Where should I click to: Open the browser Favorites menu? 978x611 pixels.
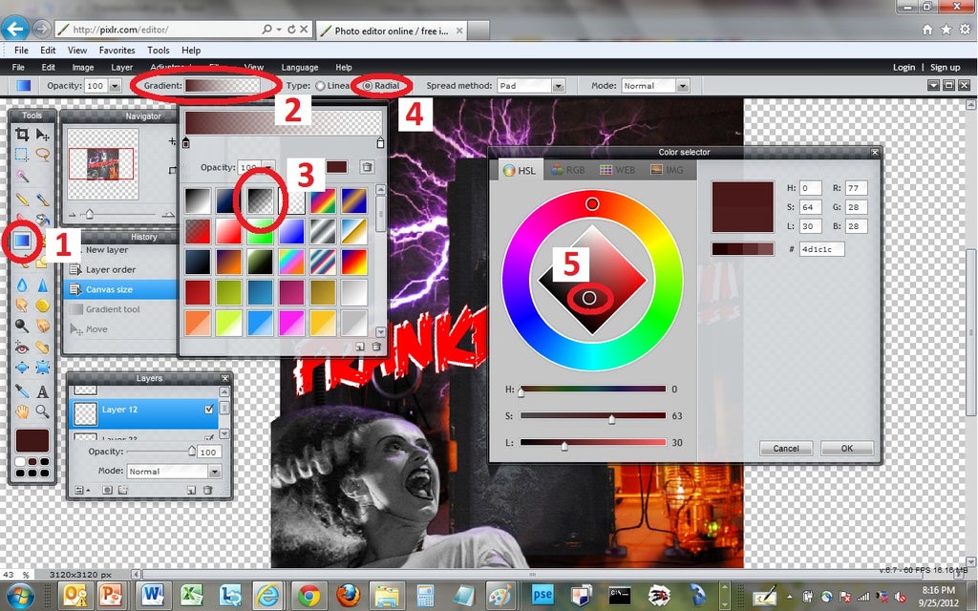tap(117, 50)
